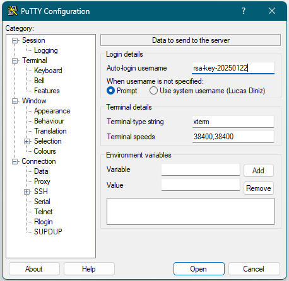289x281 pixels.
Task: Expand the Selection tree node
Action: [27, 141]
